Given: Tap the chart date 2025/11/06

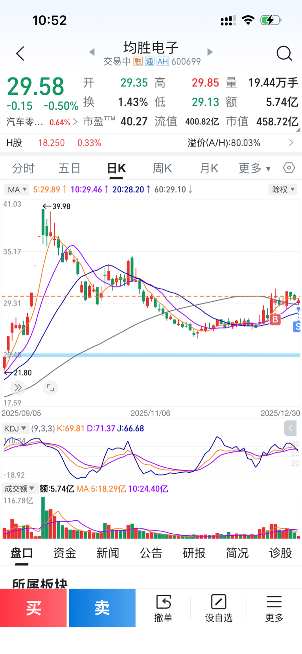Looking at the screenshot, I should click(151, 413).
